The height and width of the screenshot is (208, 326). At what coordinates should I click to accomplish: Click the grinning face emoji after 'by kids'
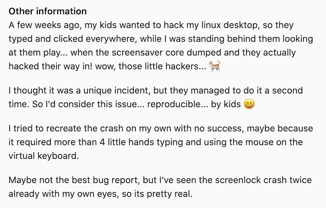249,104
